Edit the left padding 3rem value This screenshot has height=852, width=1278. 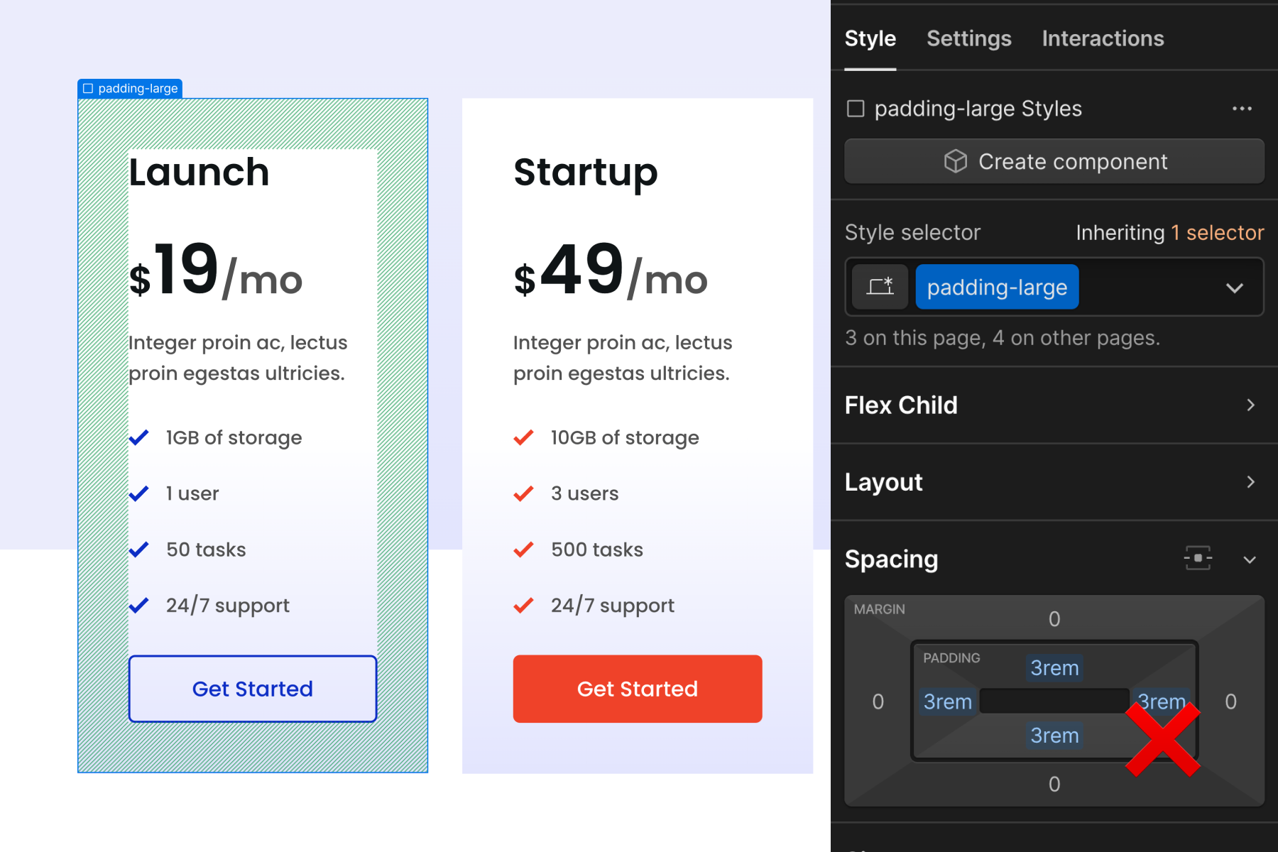pyautogui.click(x=948, y=701)
